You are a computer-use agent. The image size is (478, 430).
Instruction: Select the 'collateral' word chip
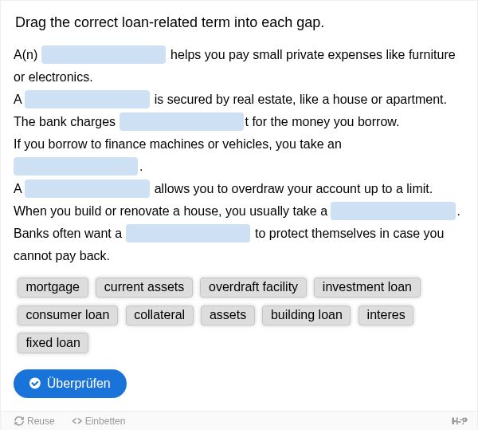click(159, 315)
